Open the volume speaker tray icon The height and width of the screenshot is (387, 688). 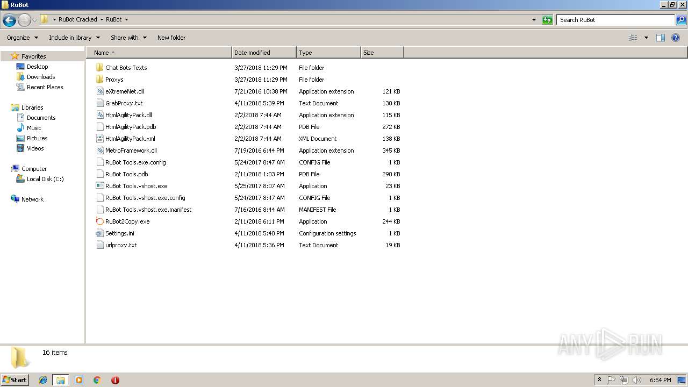637,380
